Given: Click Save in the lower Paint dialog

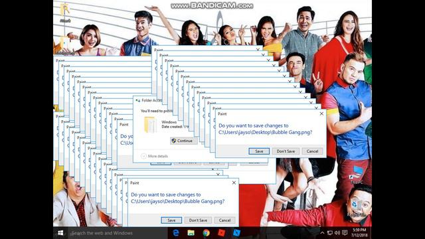Looking at the screenshot, I should 171,220.
